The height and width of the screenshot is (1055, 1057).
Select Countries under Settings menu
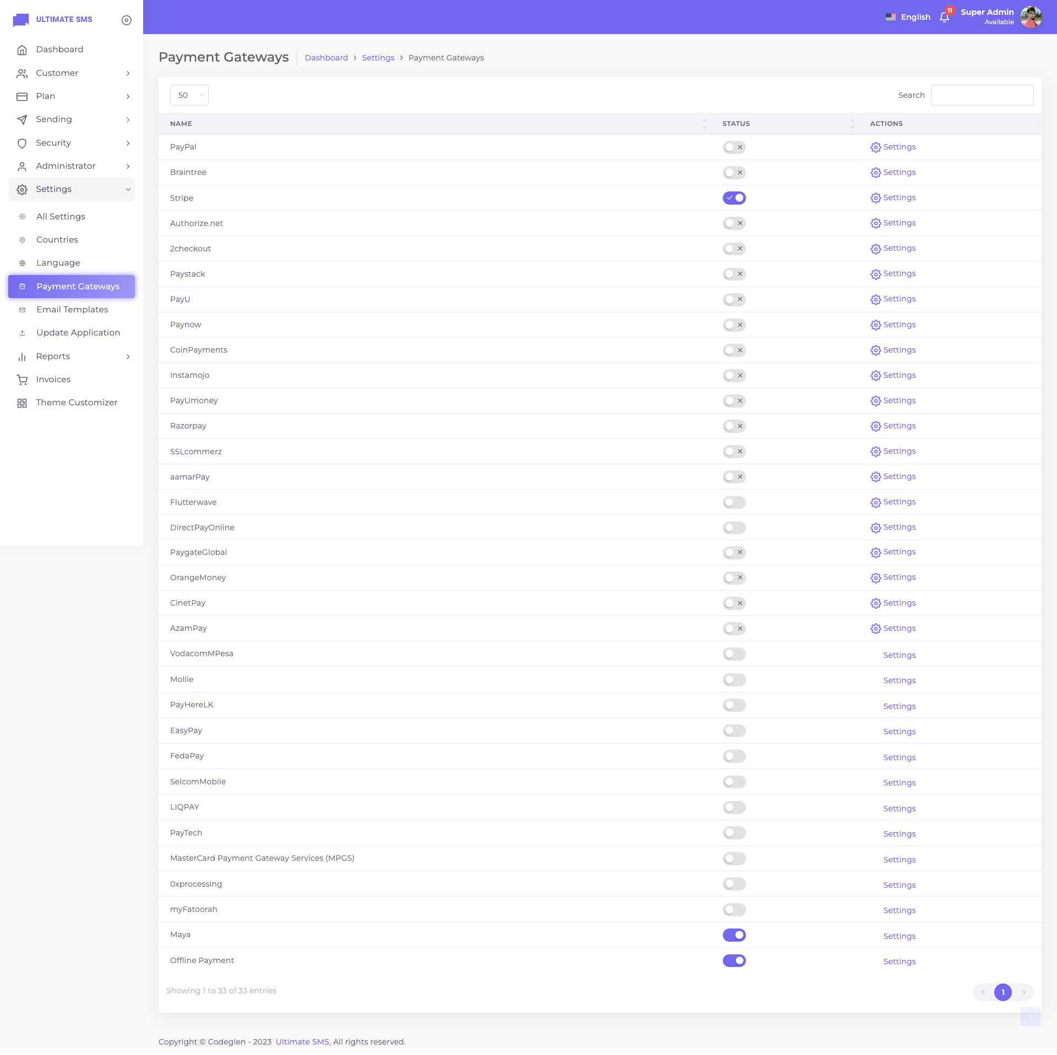coord(57,240)
